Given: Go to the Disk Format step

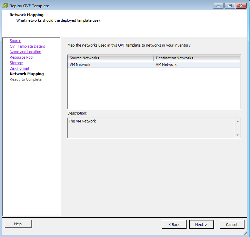Looking at the screenshot, I should click(x=19, y=68).
